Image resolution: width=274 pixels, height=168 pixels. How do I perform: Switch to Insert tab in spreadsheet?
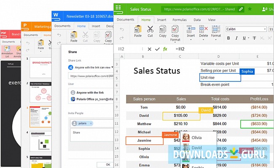161,20
